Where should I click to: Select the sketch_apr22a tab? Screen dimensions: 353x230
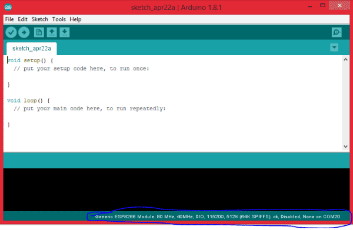tap(32, 49)
